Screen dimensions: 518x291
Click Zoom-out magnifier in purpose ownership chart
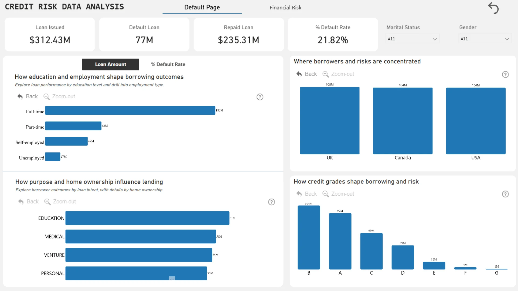coord(47,202)
